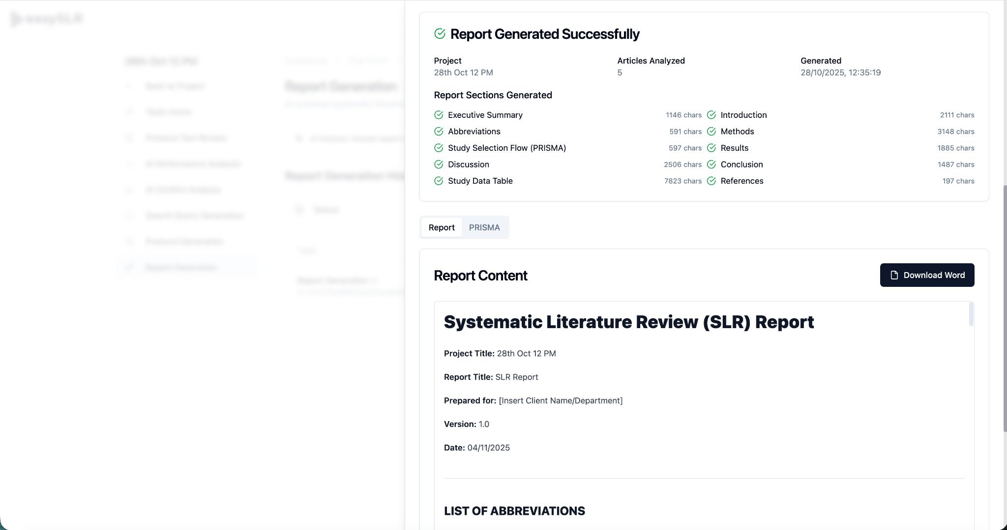Click the check icon next to References
Viewport: 1007px width, 530px height.
pos(711,181)
